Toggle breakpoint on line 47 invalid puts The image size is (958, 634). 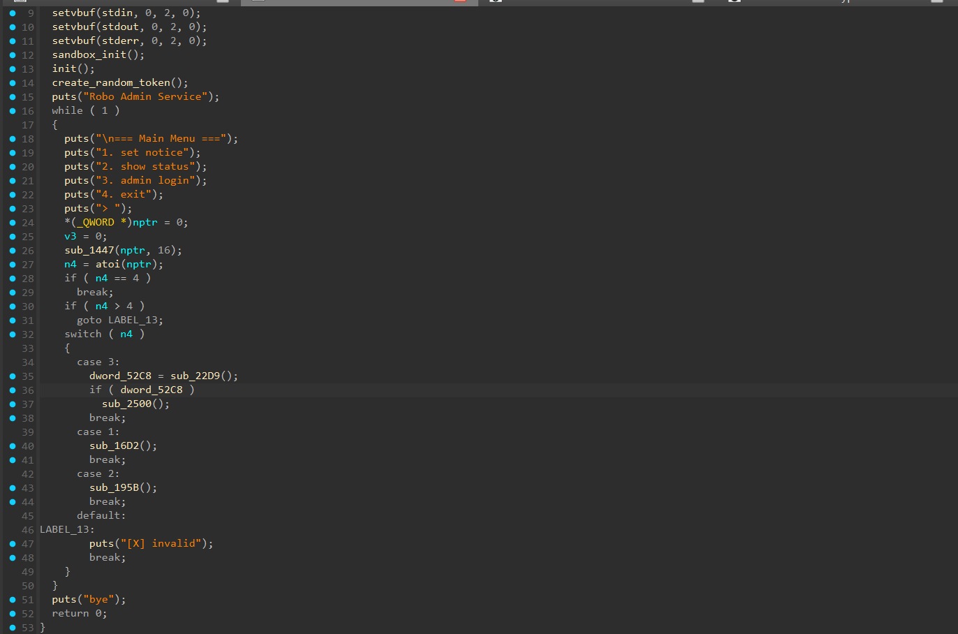[x=13, y=543]
